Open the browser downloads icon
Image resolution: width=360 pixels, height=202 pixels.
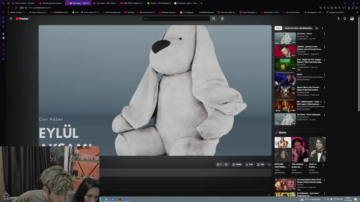coord(353,8)
